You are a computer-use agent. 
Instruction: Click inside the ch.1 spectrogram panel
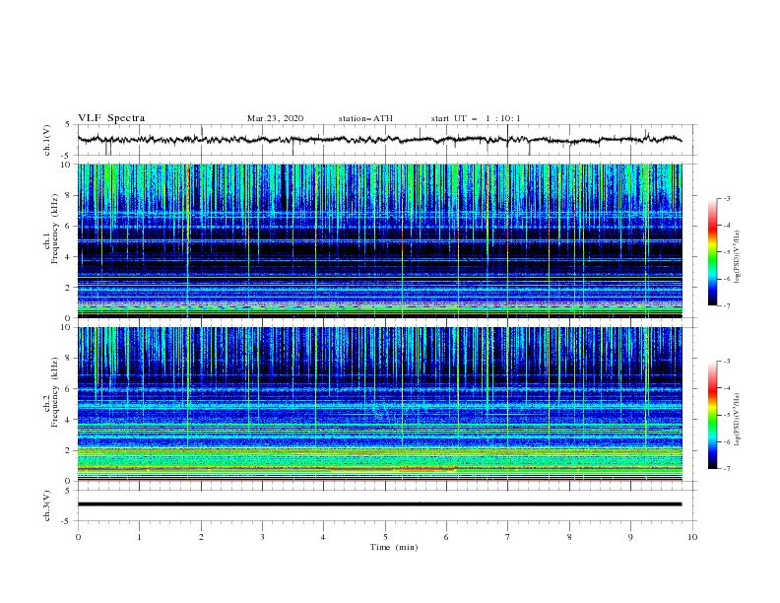point(379,240)
